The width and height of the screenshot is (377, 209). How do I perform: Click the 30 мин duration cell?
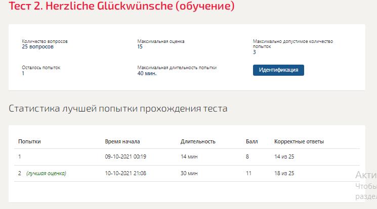(x=189, y=173)
